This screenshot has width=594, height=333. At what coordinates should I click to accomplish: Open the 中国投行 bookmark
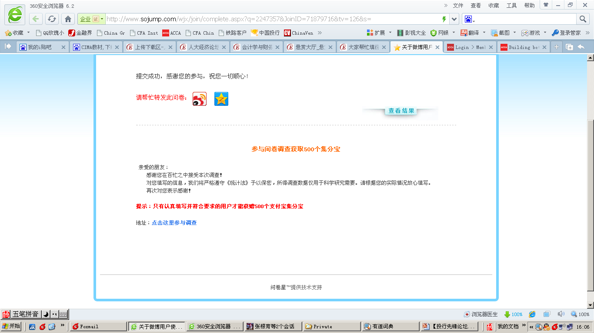pyautogui.click(x=265, y=33)
